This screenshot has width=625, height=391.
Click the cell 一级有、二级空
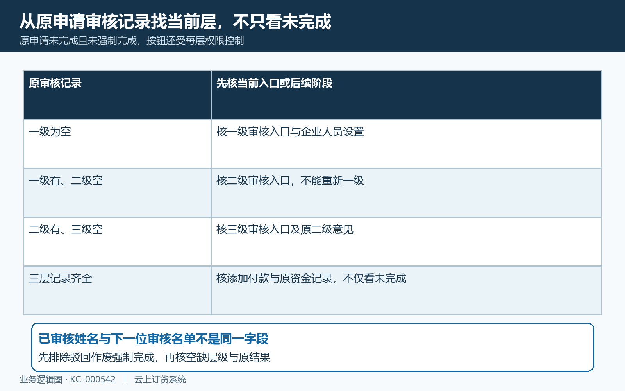pyautogui.click(x=118, y=193)
